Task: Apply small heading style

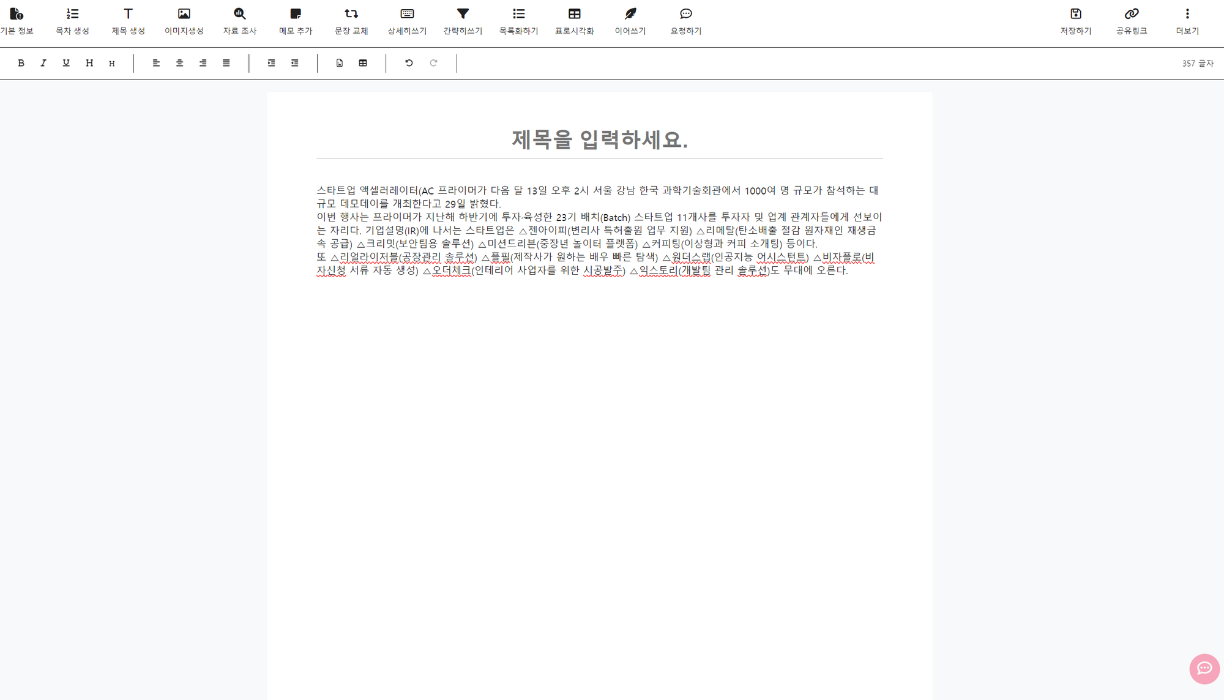Action: [x=112, y=64]
